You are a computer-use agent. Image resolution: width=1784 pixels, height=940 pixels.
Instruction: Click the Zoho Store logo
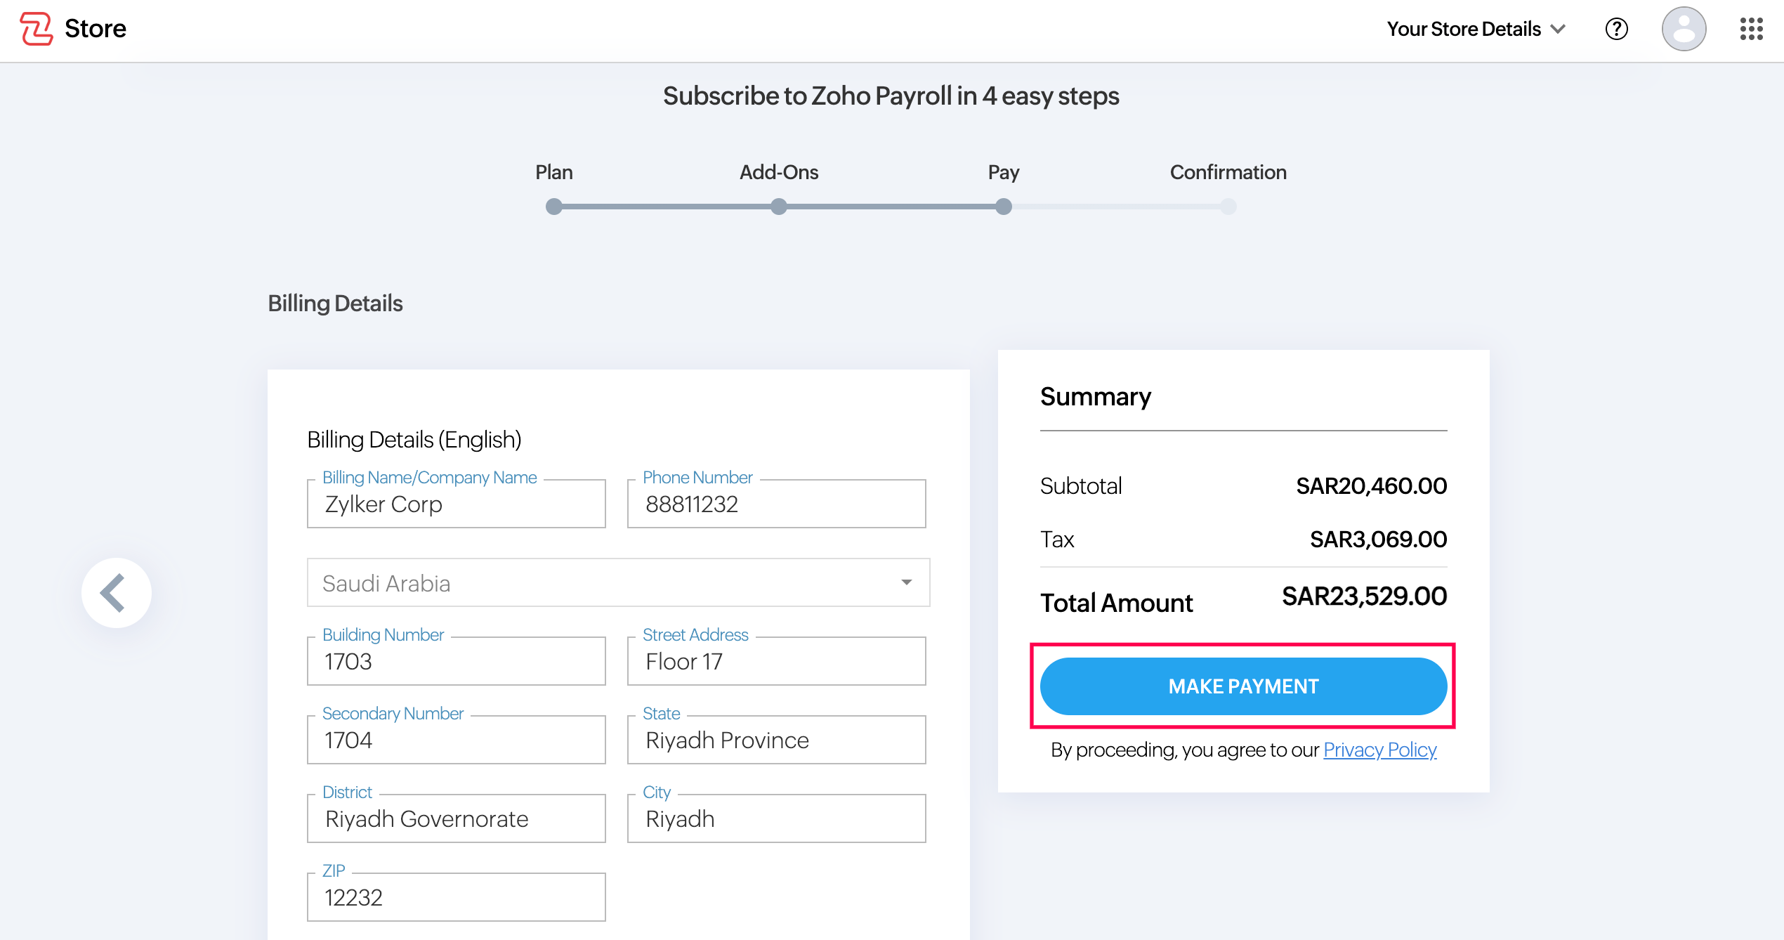point(72,28)
